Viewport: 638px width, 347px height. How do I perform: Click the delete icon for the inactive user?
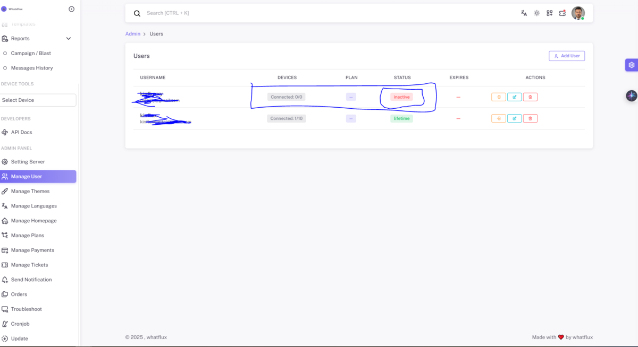530,97
